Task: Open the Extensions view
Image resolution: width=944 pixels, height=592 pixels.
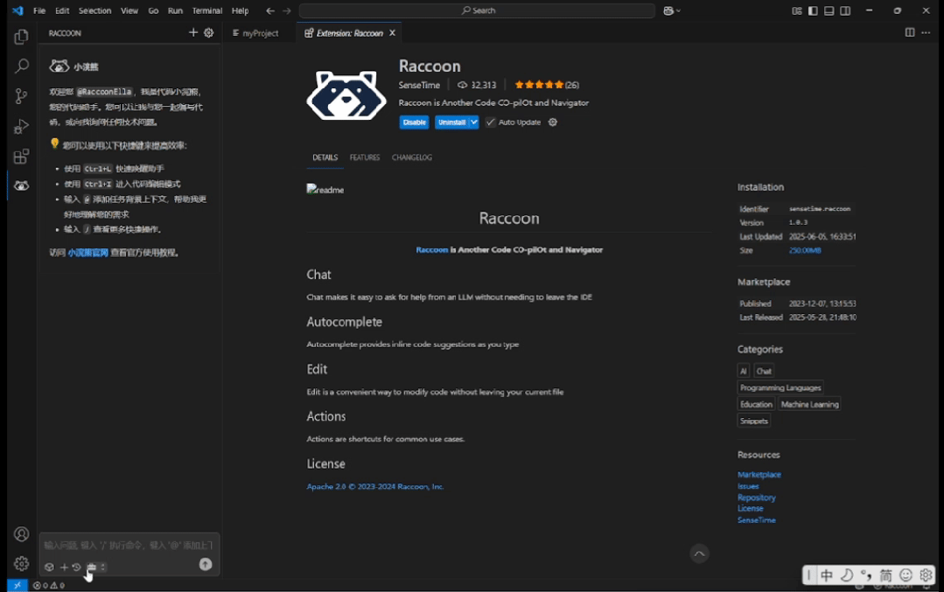Action: point(21,157)
